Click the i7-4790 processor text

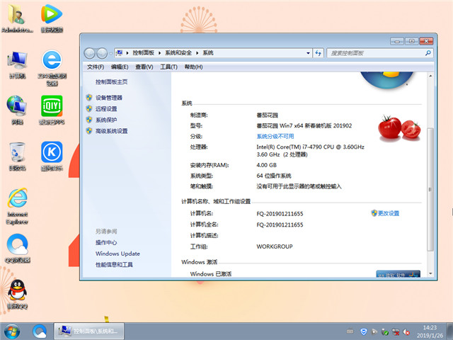tap(310, 147)
